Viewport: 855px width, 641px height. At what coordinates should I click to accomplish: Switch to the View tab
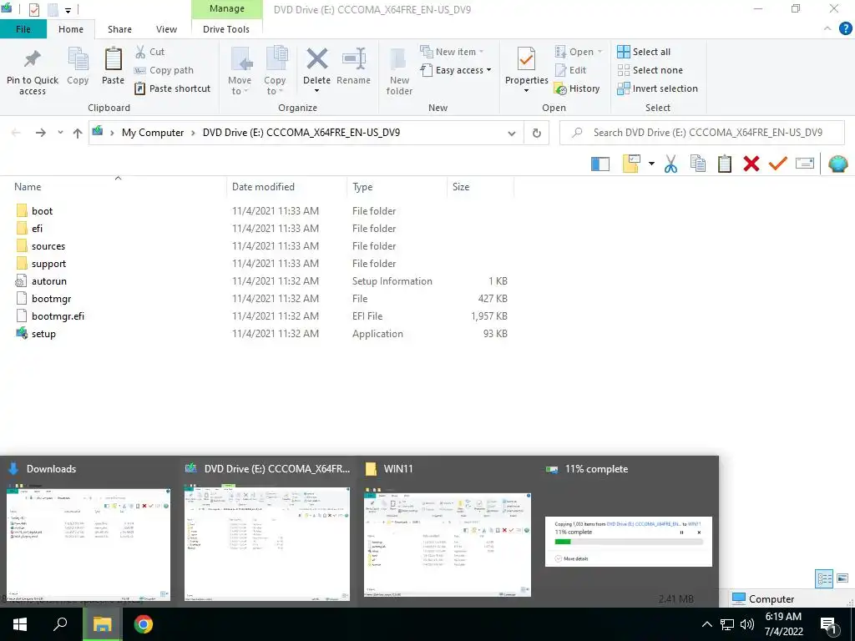(166, 29)
